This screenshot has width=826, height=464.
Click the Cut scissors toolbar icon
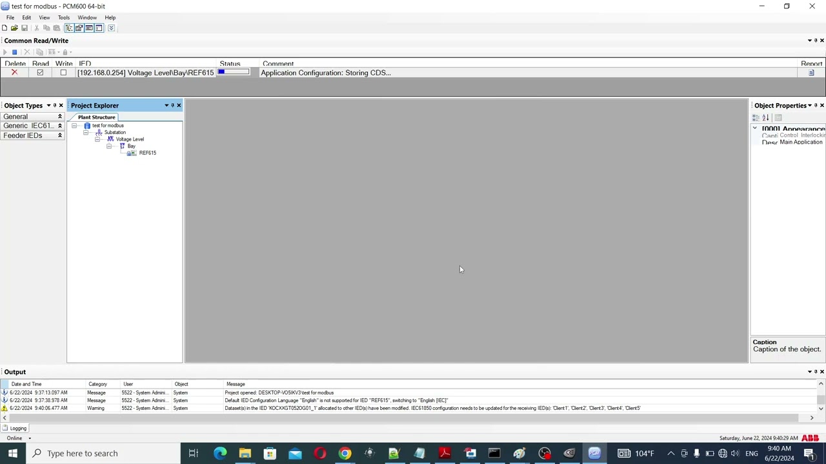coord(36,28)
